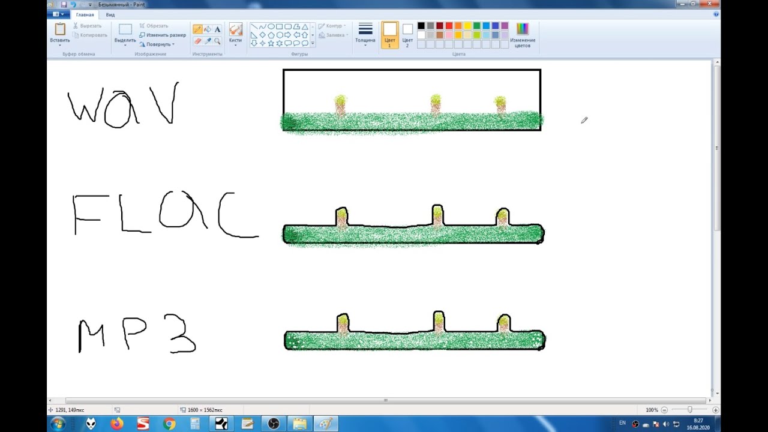Pick the purple color swatch
The image size is (768, 432).
point(505,26)
